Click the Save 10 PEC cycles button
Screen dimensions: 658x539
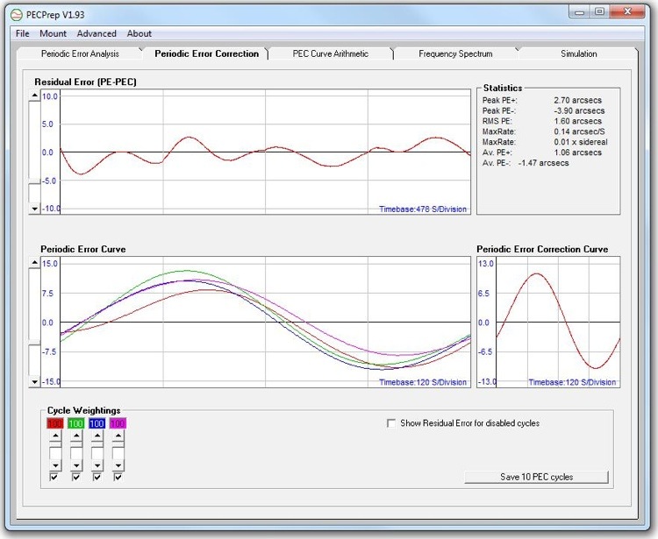(536, 477)
